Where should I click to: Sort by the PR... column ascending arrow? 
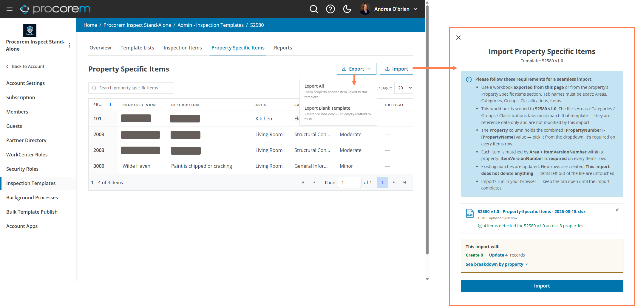coord(110,105)
